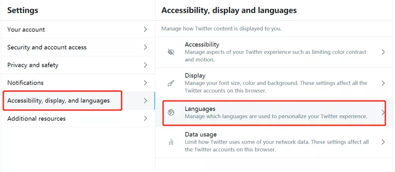Click the arrow on the Accessibility row
Screen dimensions: 395x172
click(383, 52)
